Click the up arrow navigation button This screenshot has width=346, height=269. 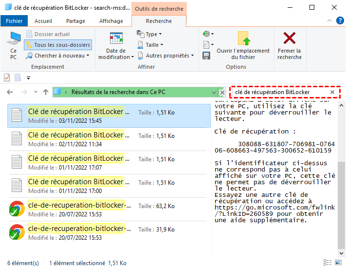click(45, 92)
